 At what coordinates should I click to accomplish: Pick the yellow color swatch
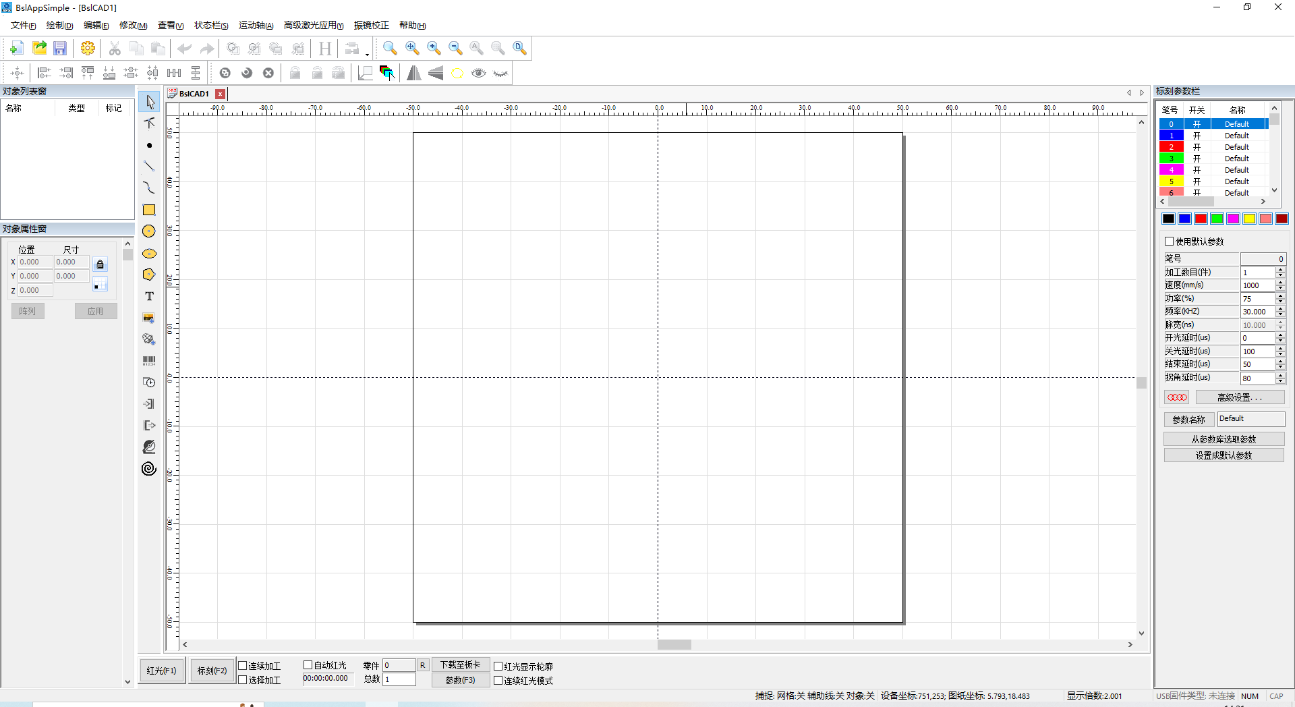pos(1249,218)
